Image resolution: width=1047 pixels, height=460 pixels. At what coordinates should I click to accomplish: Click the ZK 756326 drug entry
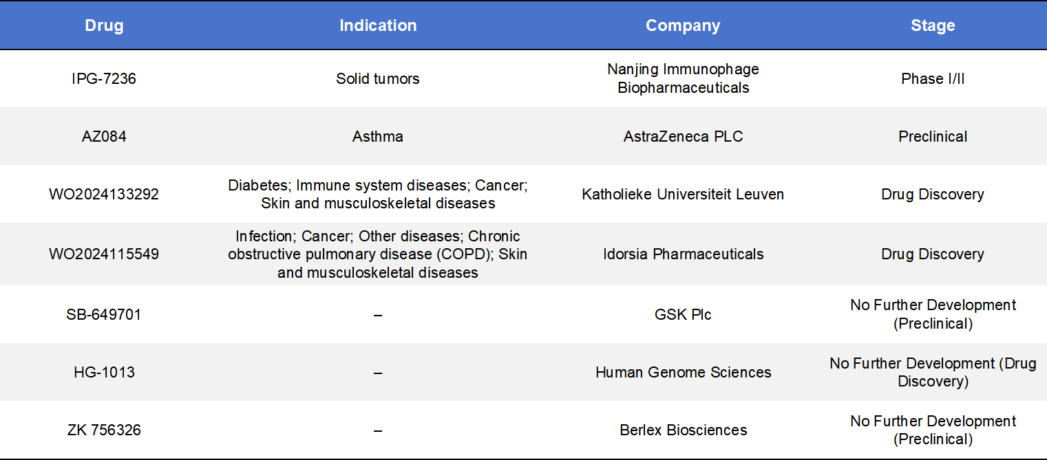coord(104,430)
